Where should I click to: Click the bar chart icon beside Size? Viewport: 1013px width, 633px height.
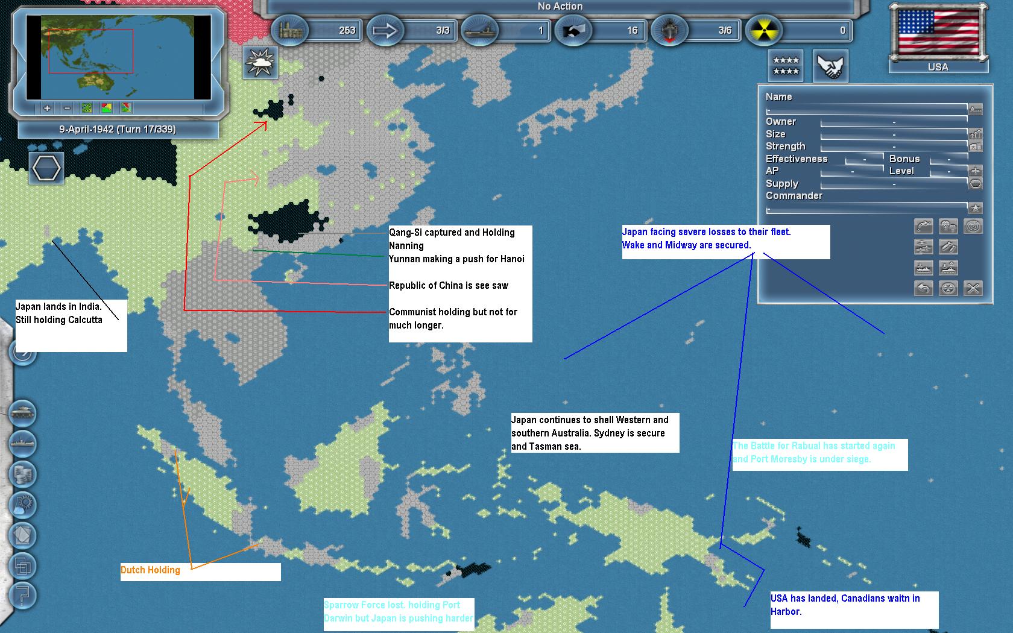(976, 133)
